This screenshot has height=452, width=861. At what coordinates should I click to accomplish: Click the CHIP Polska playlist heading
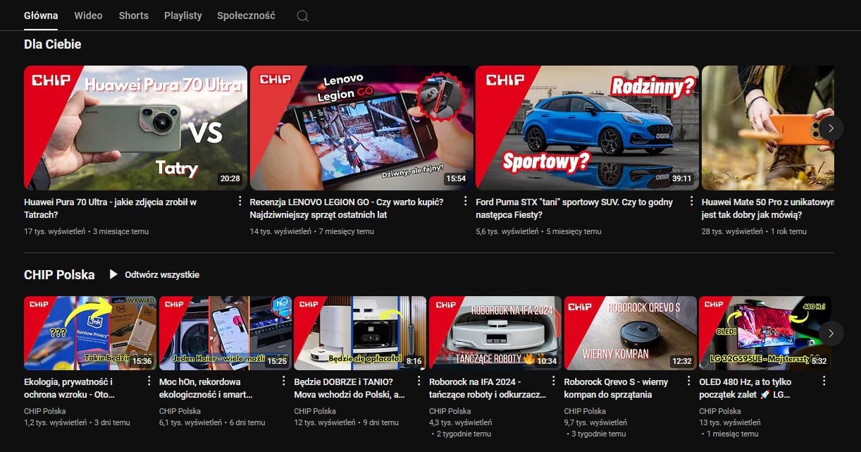[x=59, y=274]
